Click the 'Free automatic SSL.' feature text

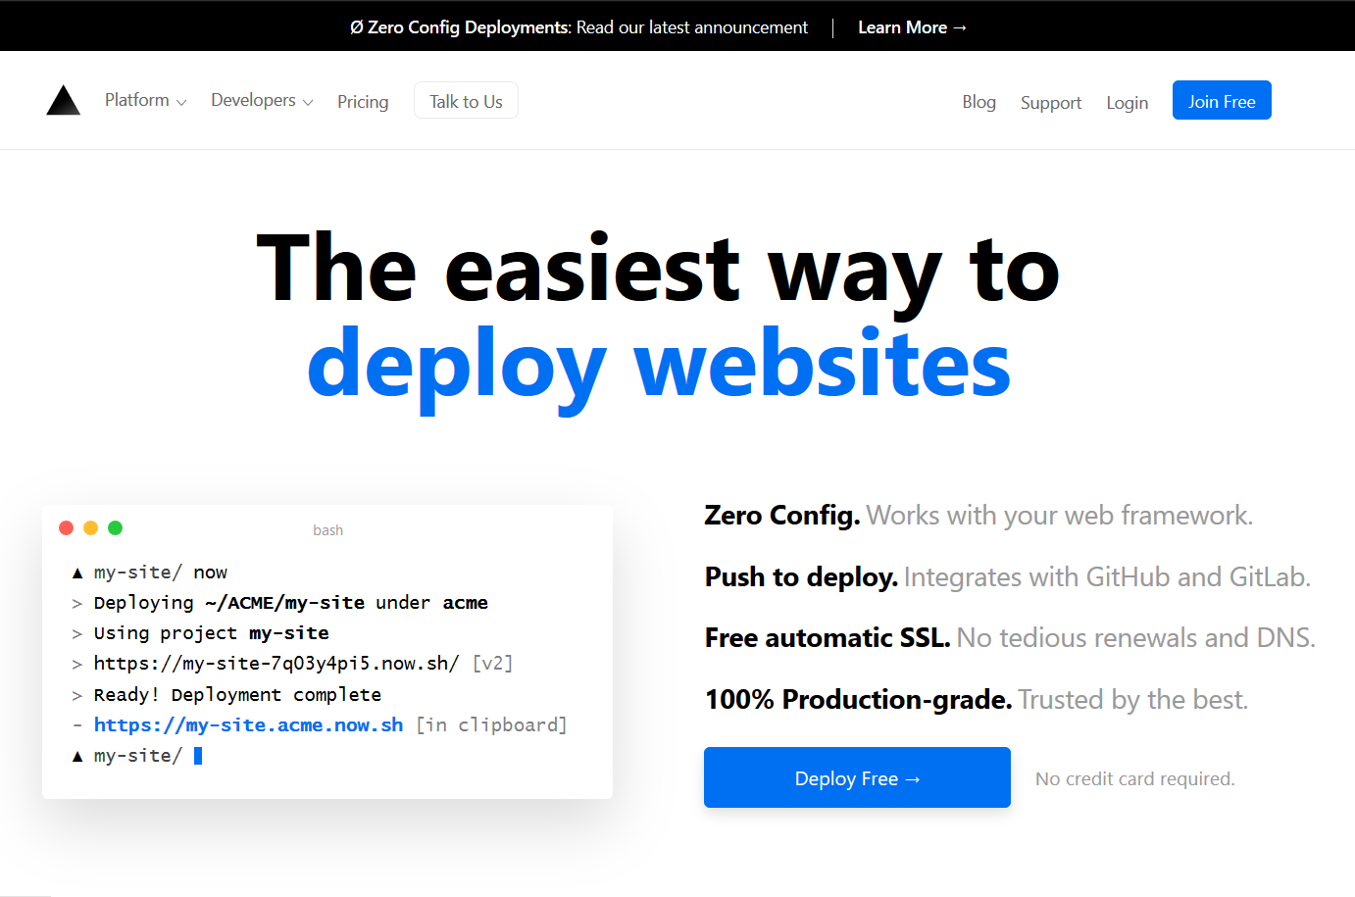point(828,638)
